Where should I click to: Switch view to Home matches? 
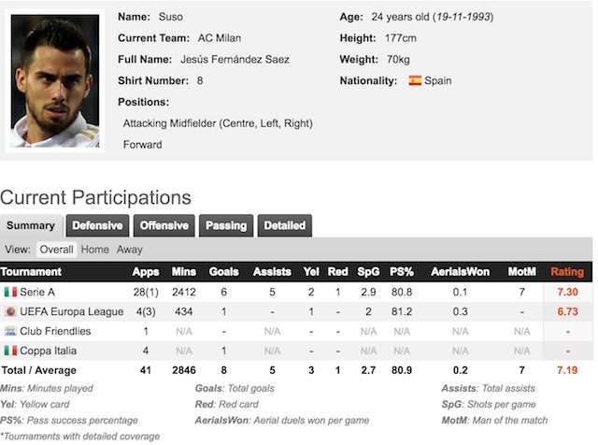pos(95,250)
